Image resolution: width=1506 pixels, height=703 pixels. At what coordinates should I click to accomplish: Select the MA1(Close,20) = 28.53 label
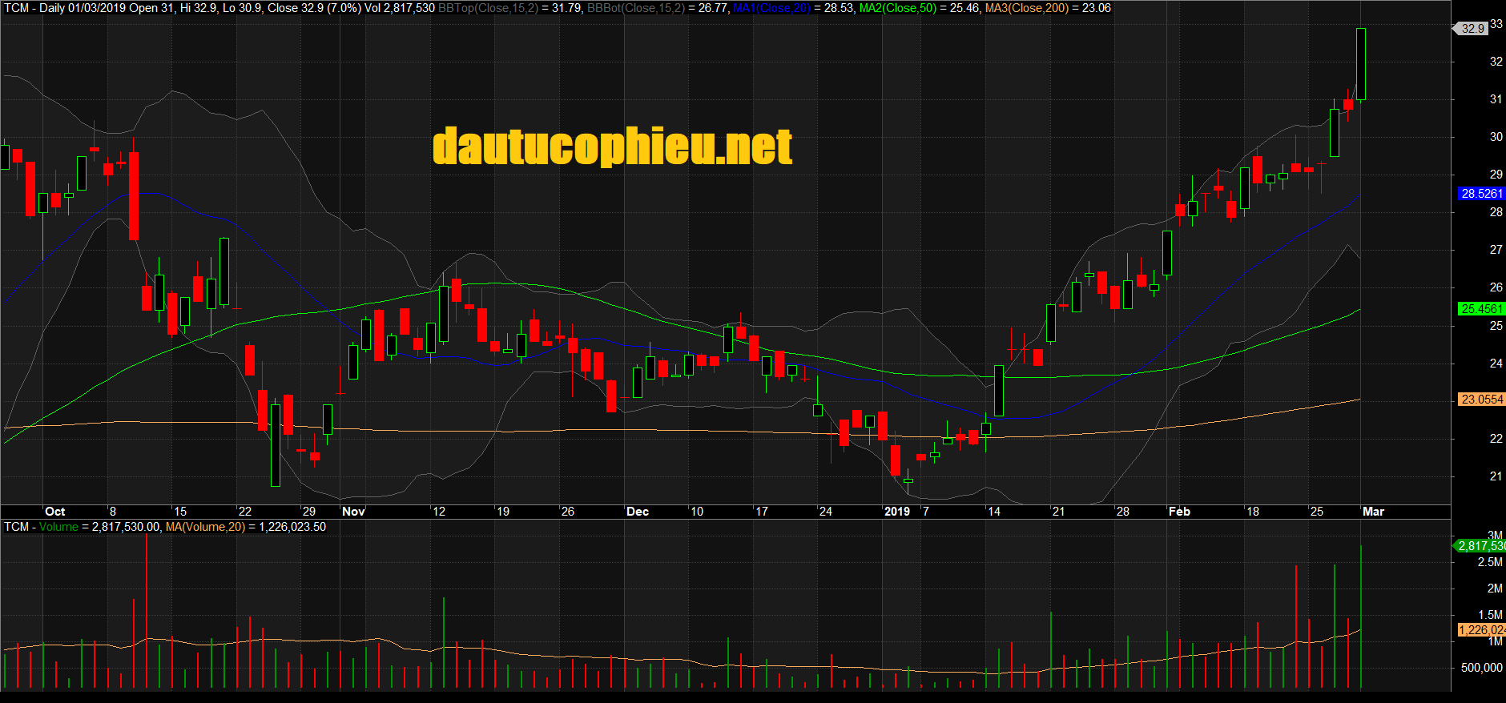point(794,8)
